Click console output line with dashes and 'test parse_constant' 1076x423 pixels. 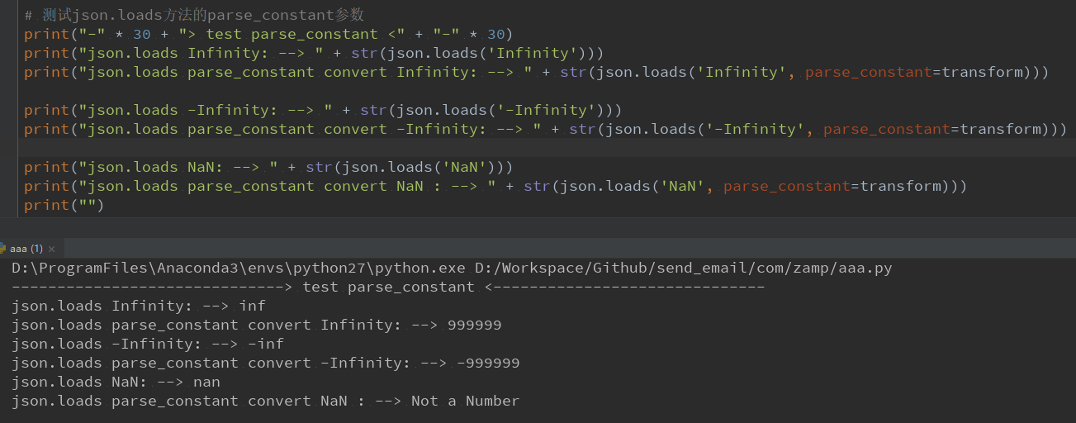(388, 287)
